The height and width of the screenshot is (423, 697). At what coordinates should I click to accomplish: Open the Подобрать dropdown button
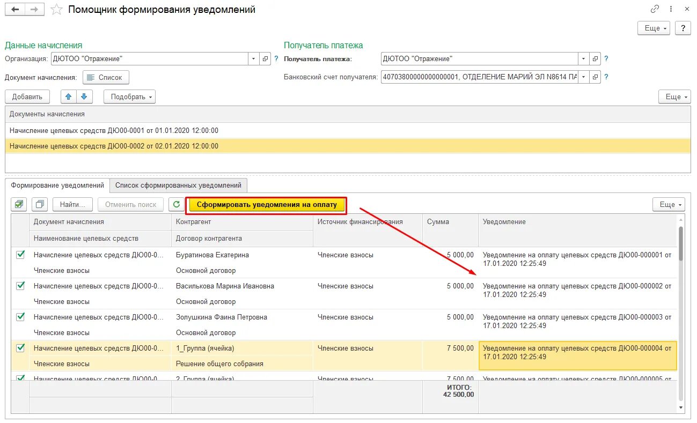[x=129, y=97]
